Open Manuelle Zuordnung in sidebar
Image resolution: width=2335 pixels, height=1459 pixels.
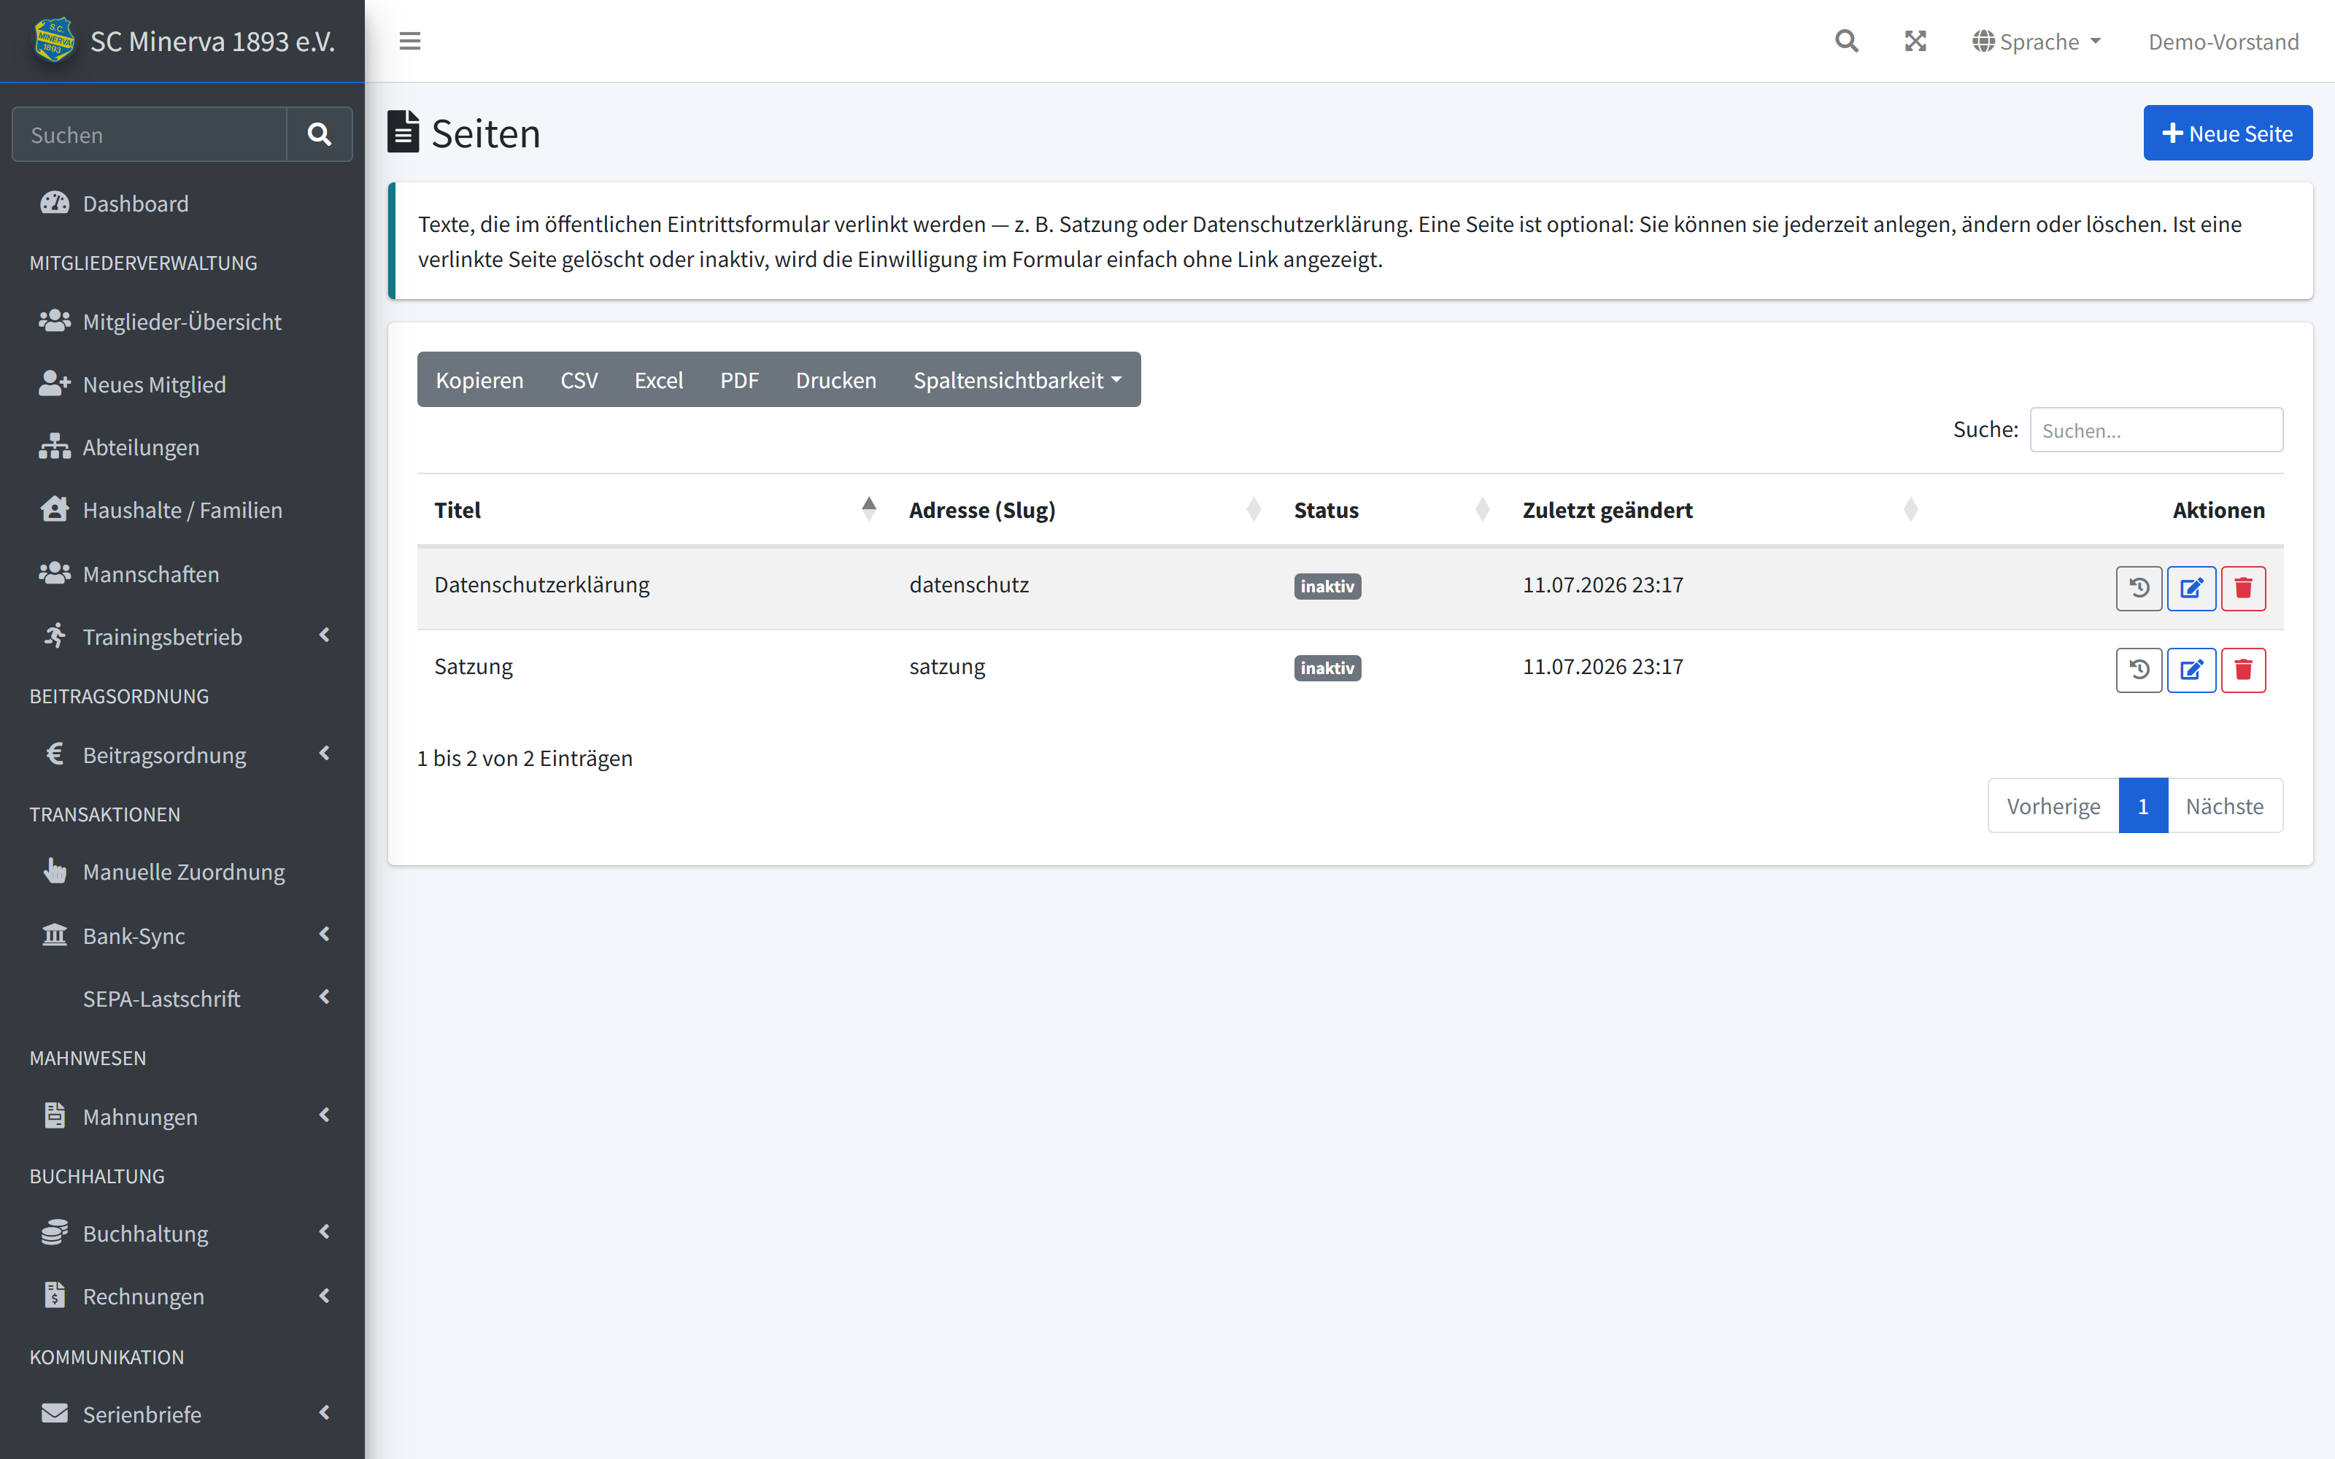(x=182, y=871)
